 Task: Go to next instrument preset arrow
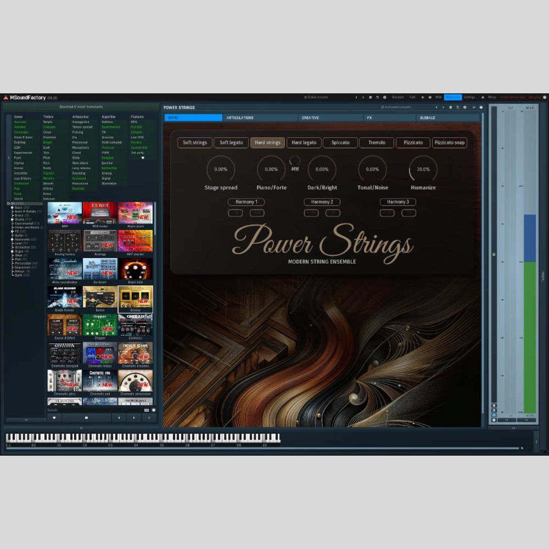(443, 108)
